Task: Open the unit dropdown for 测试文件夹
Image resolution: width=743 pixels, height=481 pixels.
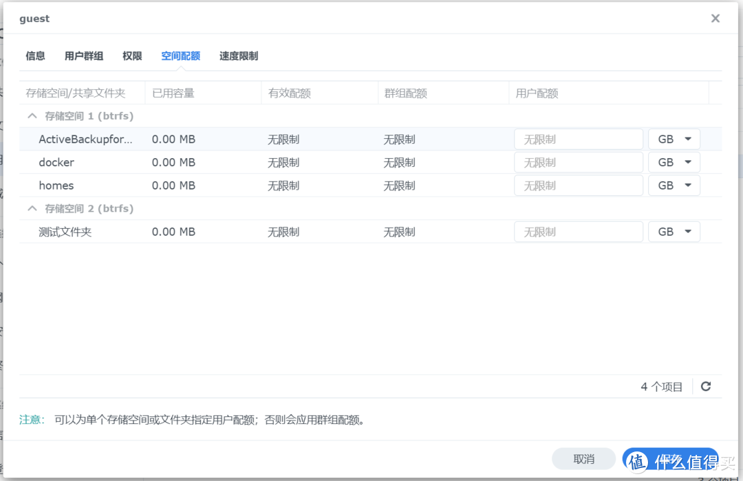Action: 674,232
